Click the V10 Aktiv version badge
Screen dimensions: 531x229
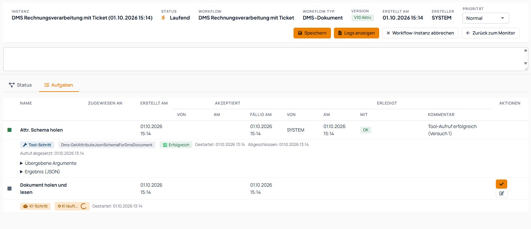click(x=363, y=18)
